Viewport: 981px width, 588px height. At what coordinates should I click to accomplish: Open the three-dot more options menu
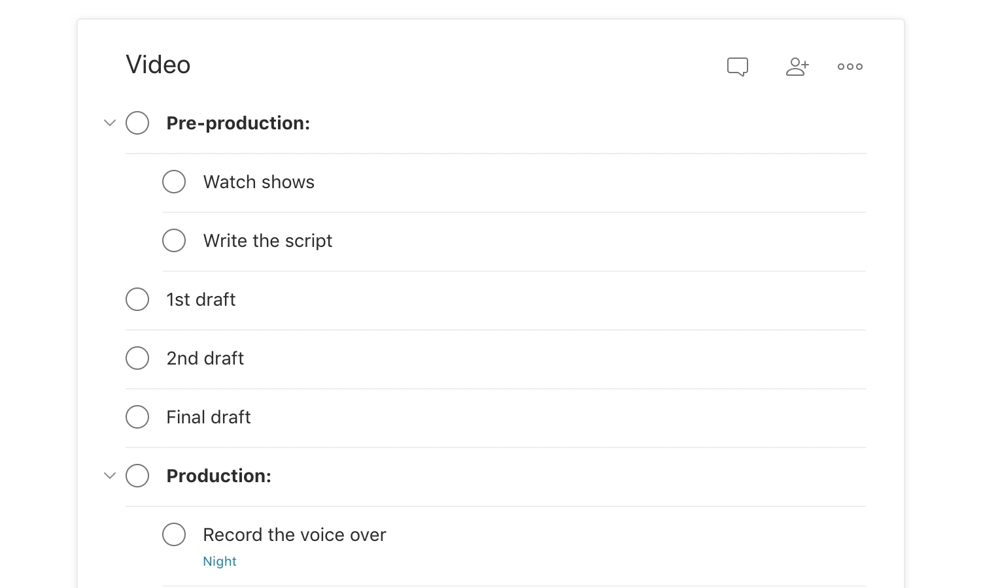click(x=850, y=67)
